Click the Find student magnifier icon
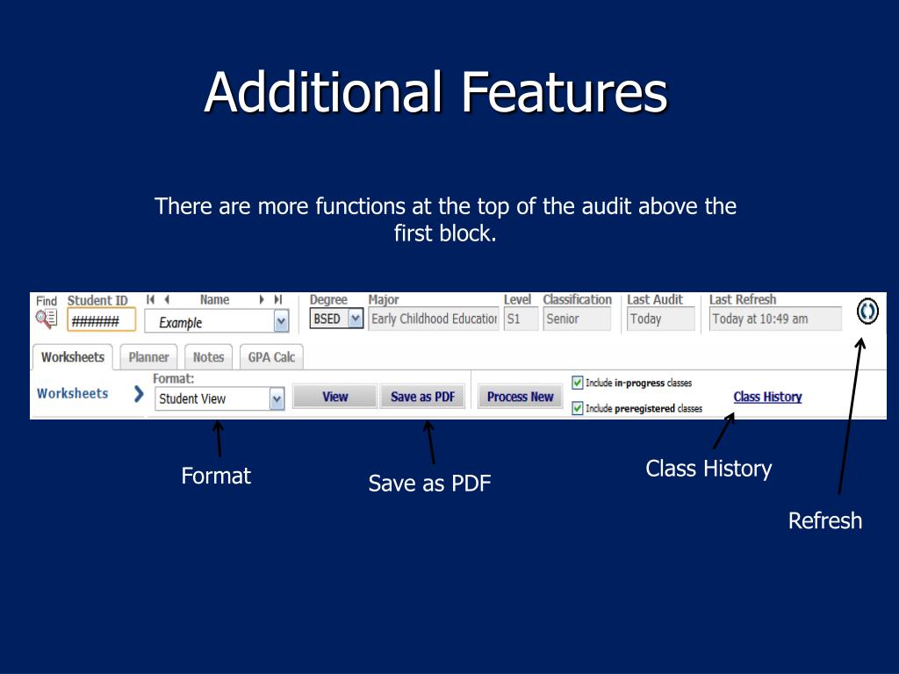This screenshot has width=899, height=674. point(46,319)
